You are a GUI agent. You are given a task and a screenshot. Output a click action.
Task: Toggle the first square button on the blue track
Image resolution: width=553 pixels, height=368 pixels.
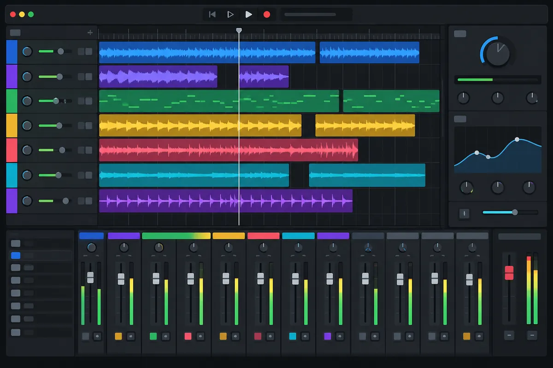click(x=81, y=52)
